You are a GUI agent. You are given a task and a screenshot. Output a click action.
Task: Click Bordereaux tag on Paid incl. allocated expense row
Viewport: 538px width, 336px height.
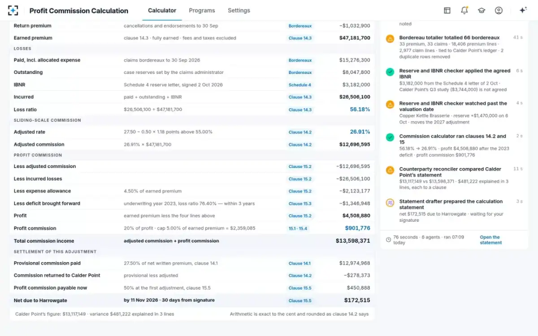point(300,60)
